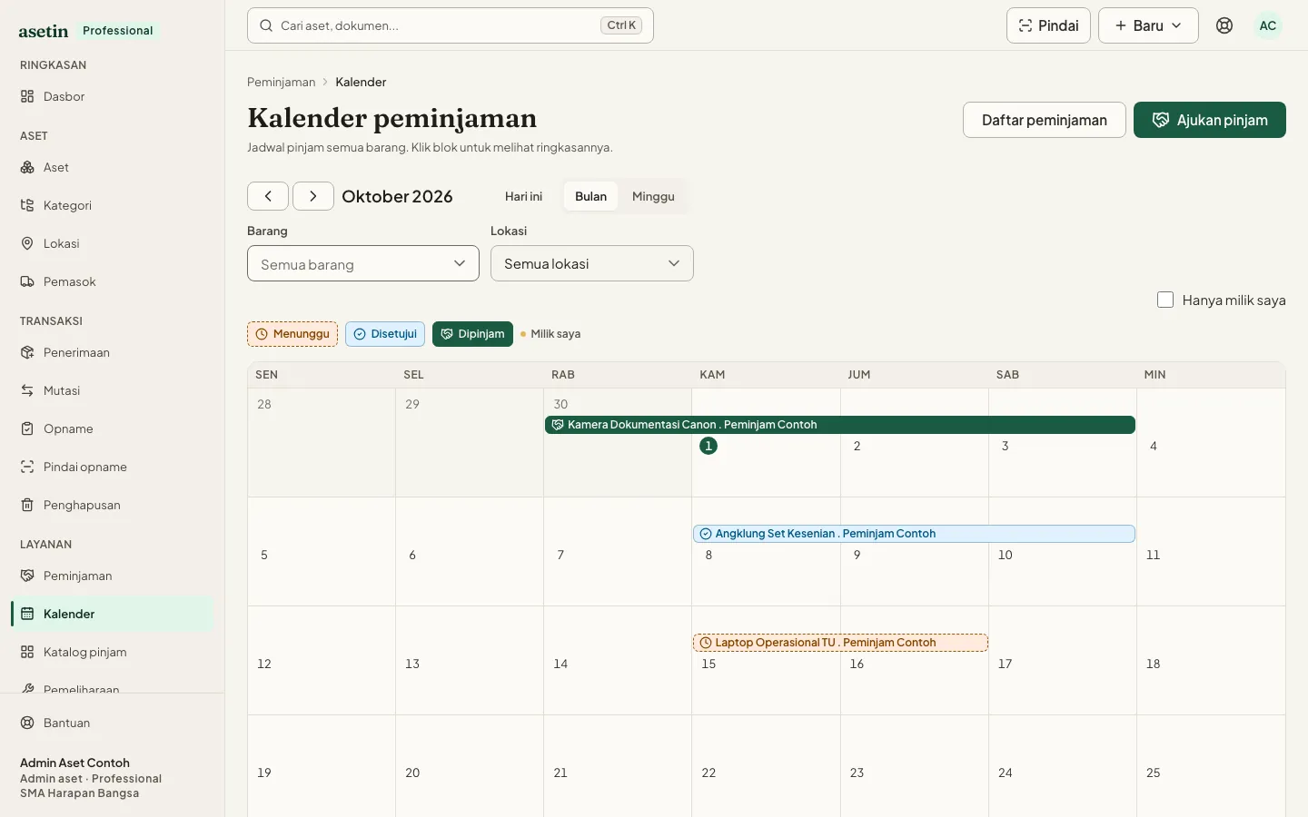Open Katalog pinjam grid icon
This screenshot has width=1308, height=817.
[x=27, y=652]
